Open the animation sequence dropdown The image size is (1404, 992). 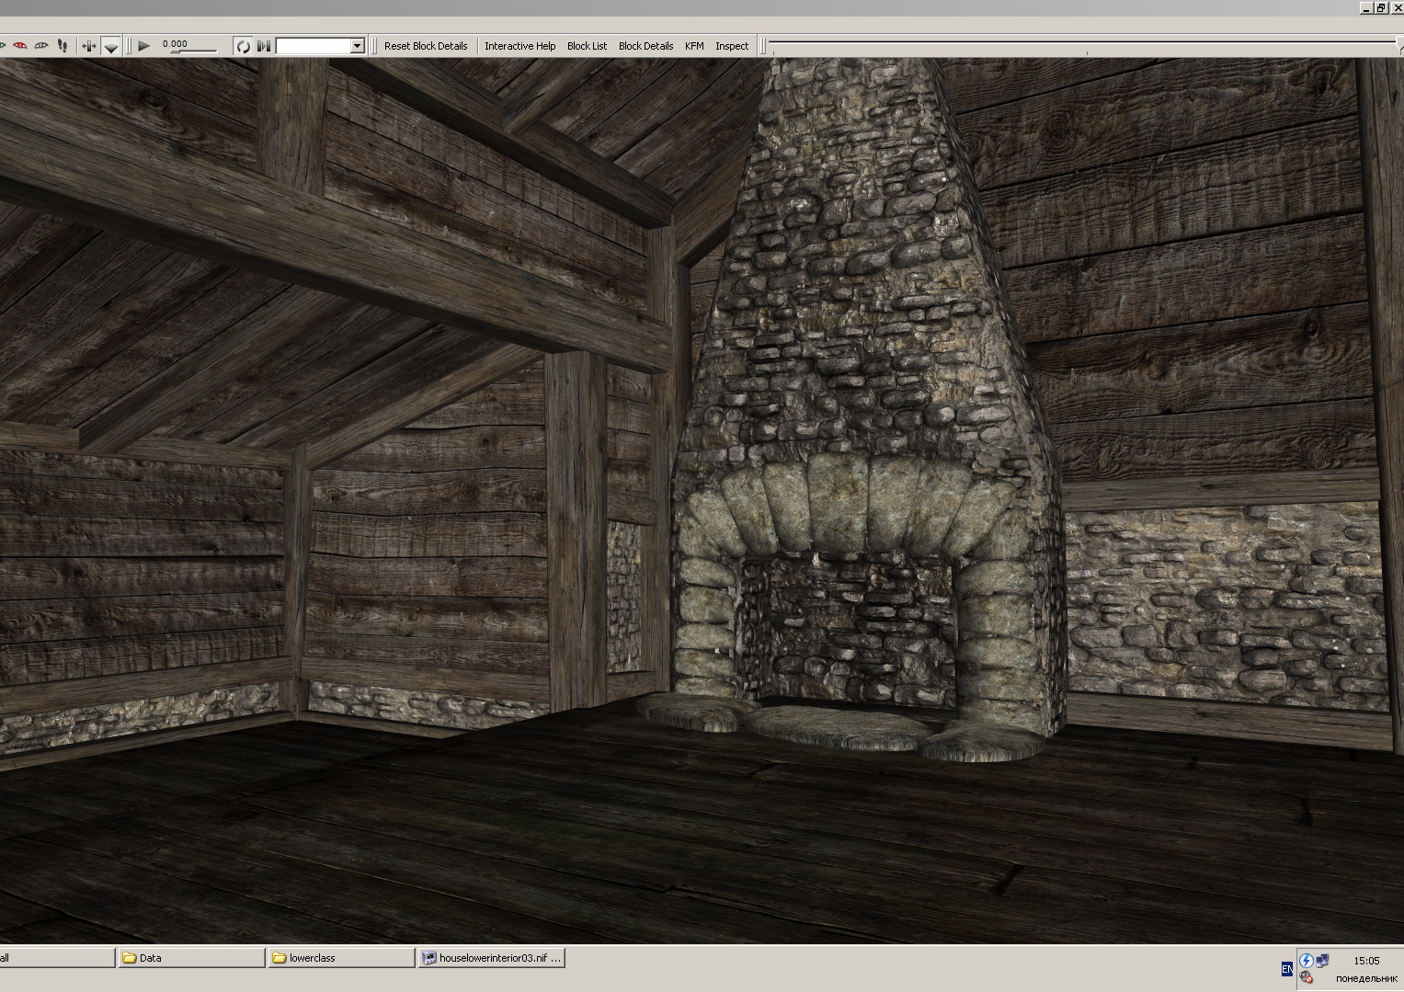click(357, 45)
